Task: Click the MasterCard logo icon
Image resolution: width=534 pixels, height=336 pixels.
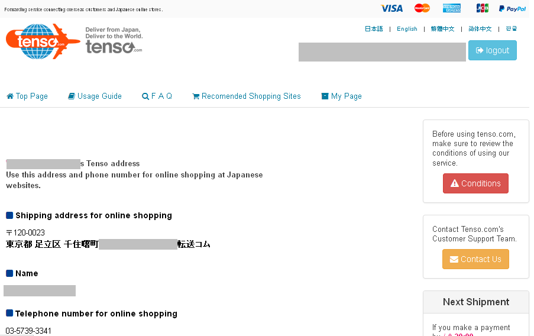Action: click(x=422, y=8)
